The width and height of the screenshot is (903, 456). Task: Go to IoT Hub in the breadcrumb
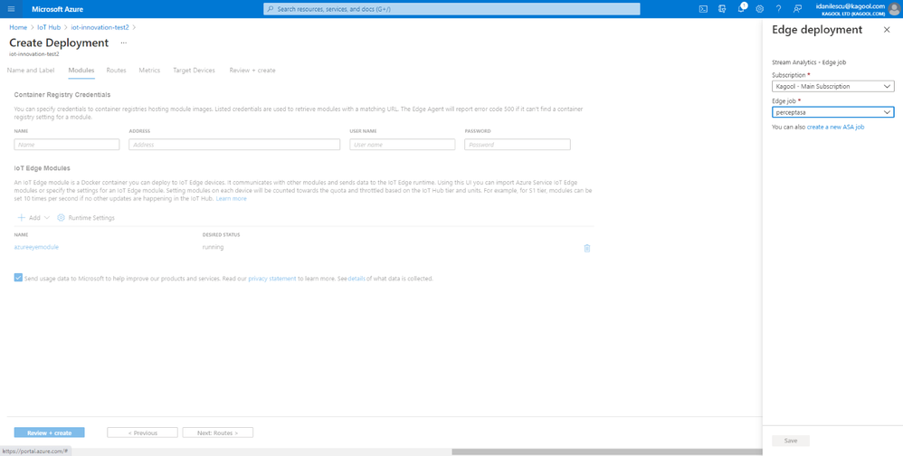point(49,27)
